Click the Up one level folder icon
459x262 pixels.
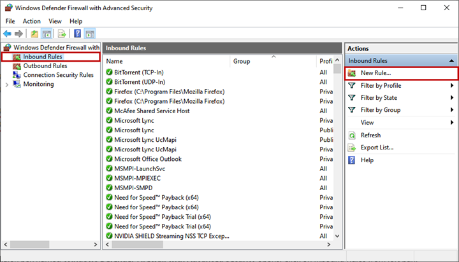pyautogui.click(x=34, y=34)
